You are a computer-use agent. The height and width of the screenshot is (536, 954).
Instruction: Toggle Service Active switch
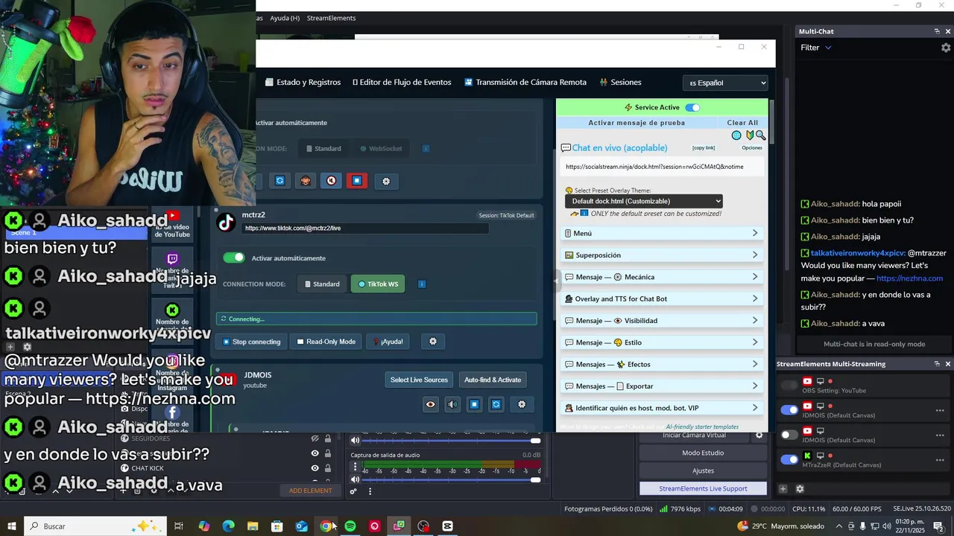tap(692, 107)
